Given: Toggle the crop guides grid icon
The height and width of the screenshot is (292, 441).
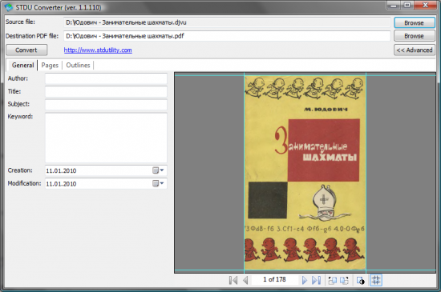Looking at the screenshot, I should [x=376, y=280].
